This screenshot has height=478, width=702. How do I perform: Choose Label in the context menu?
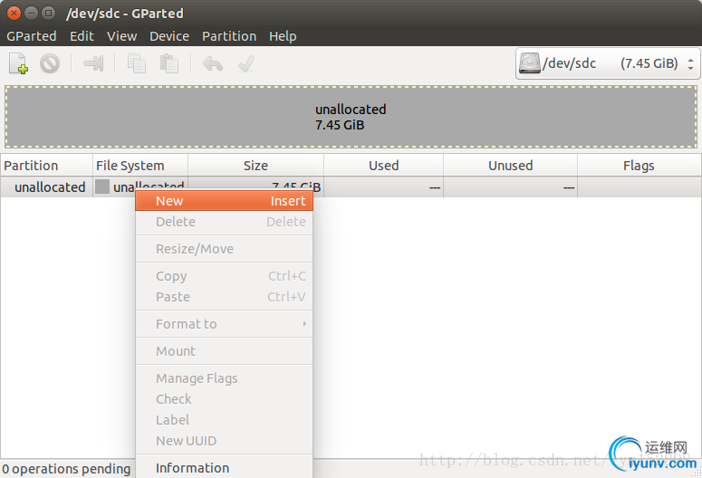tap(224, 420)
